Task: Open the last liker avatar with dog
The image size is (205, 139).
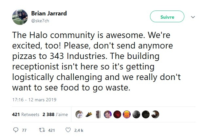Action: click(x=155, y=114)
